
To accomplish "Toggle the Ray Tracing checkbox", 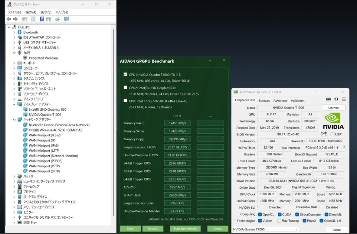I will pos(279,220).
